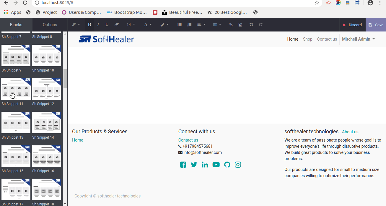Insert an unordered bullet list
The height and width of the screenshot is (206, 386).
180,25
